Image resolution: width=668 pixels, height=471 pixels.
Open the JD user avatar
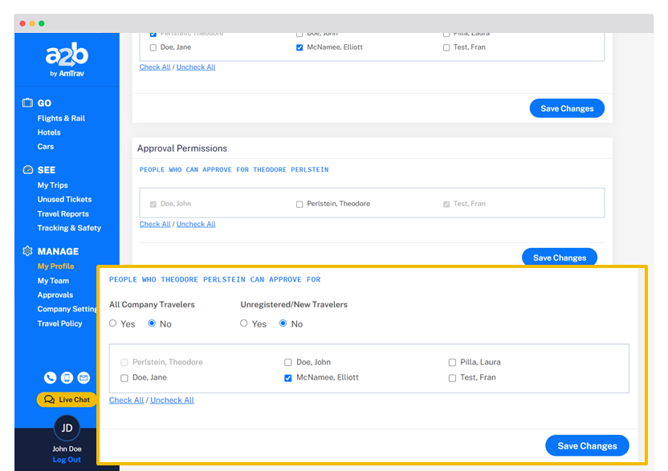tap(67, 428)
